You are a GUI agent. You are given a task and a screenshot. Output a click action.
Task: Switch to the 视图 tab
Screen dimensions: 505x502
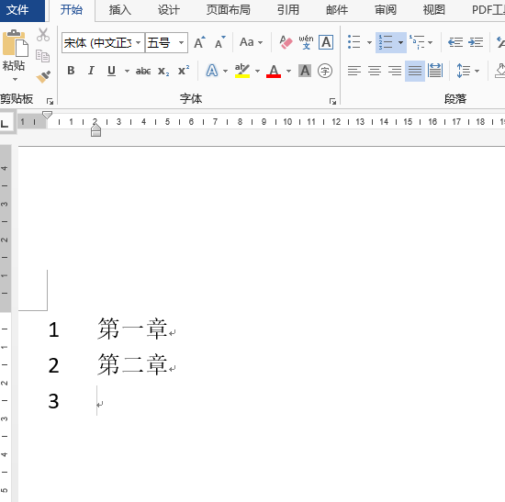click(x=433, y=10)
